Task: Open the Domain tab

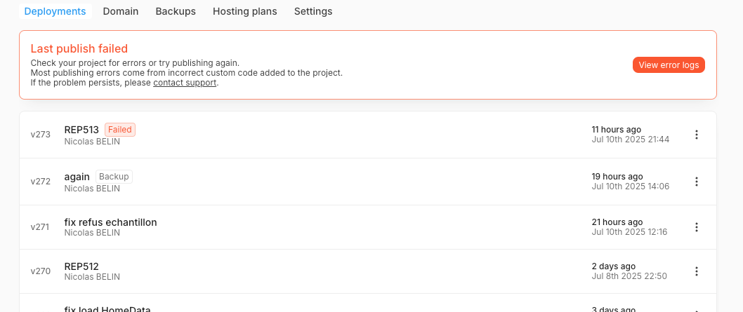Action: click(121, 11)
